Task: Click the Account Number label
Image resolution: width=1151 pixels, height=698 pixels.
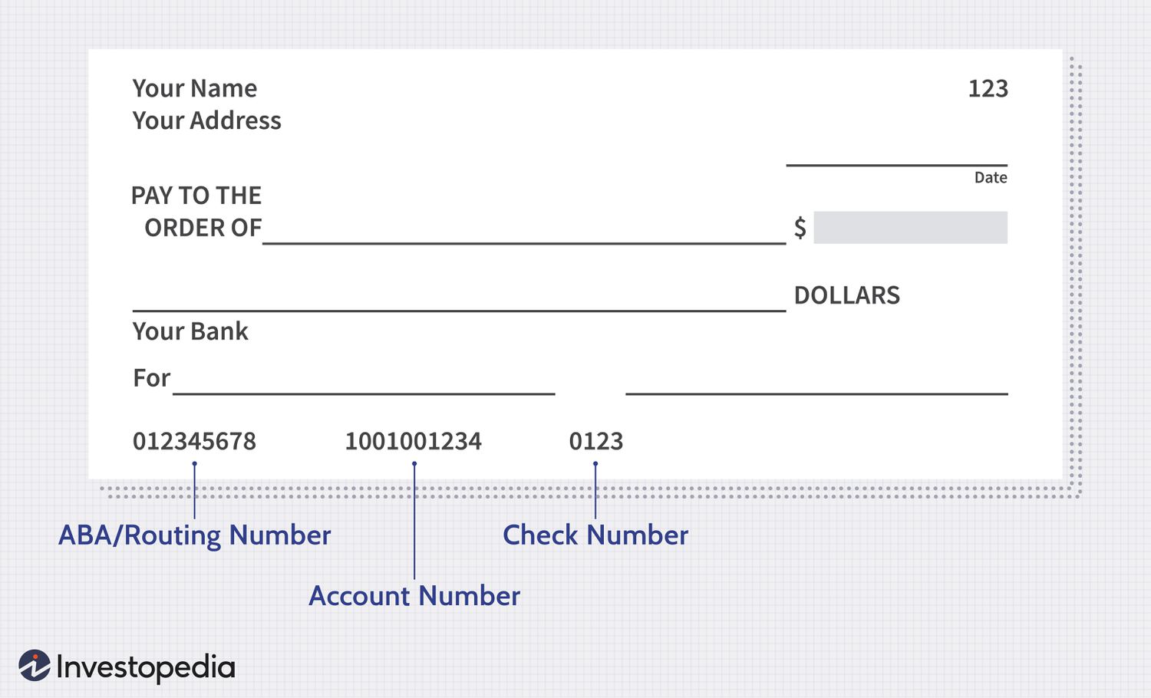Action: pos(414,596)
